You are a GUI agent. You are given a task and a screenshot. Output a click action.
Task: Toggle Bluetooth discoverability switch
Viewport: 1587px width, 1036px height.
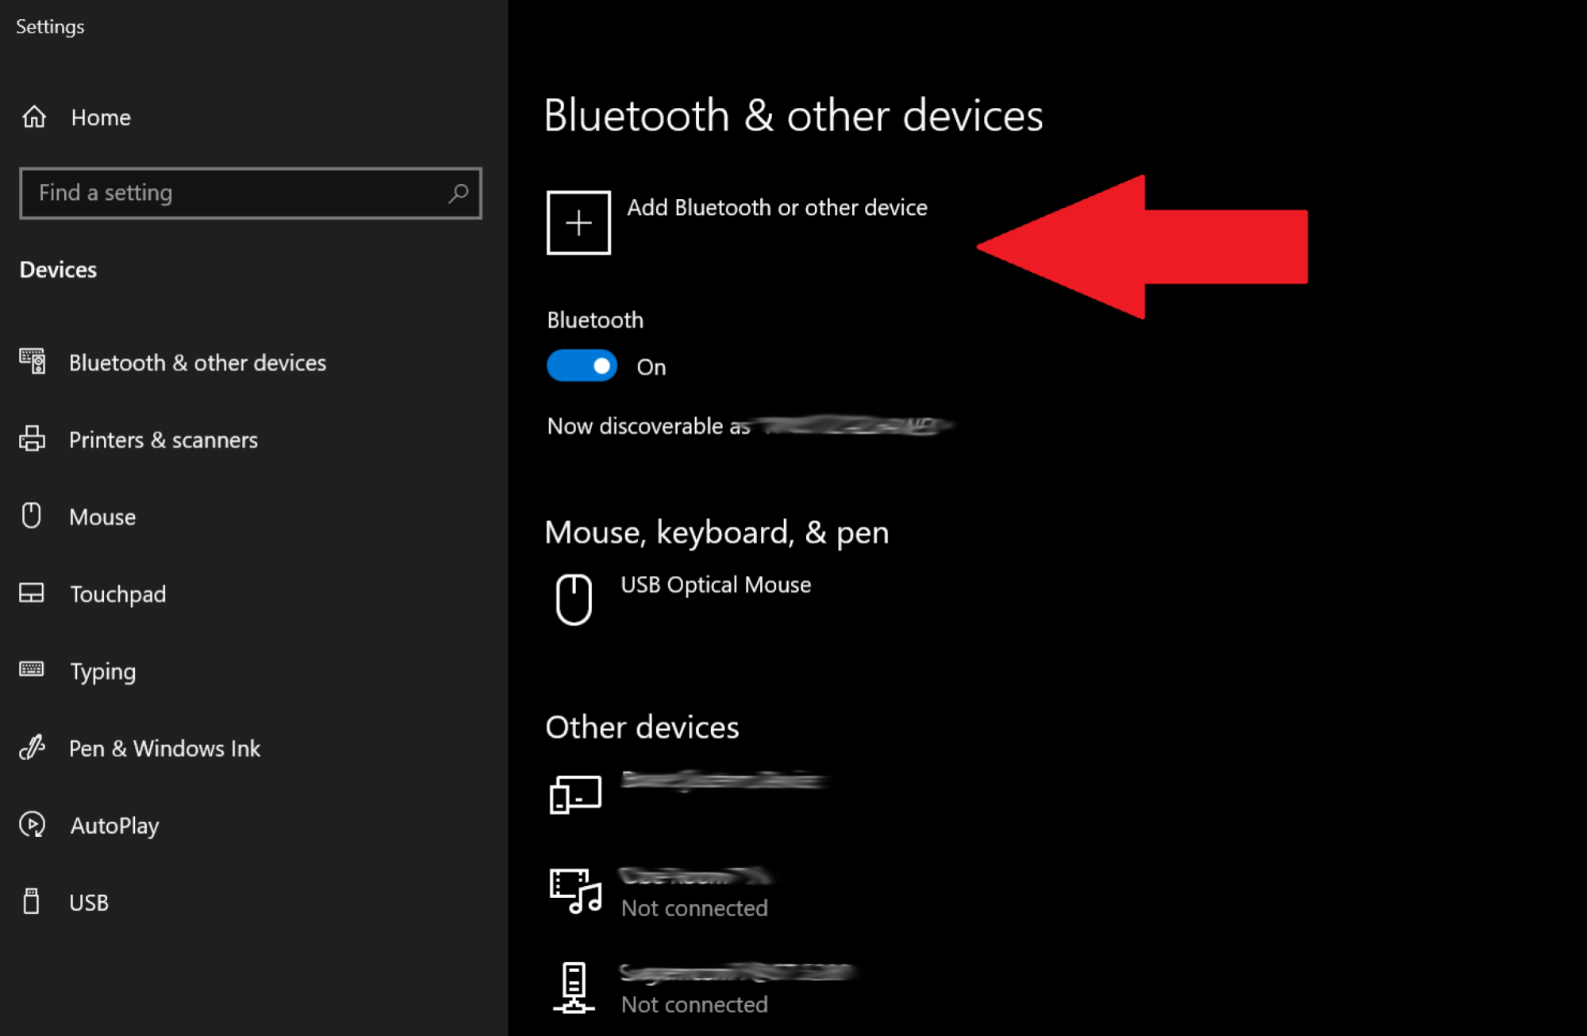582,366
